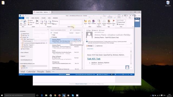Open the Windows Start menu
Screen dimensions: 173x97
[x=2, y=95]
